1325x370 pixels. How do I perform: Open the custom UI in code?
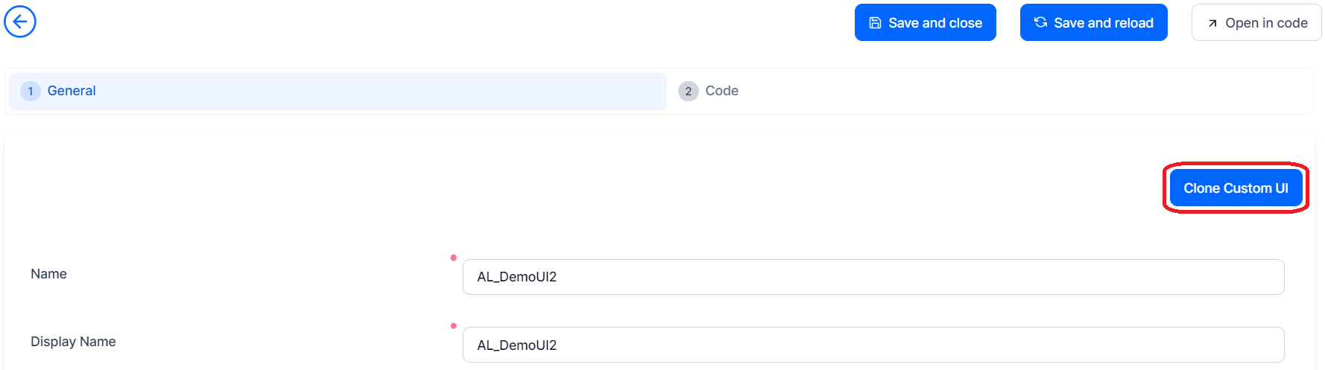[1256, 23]
